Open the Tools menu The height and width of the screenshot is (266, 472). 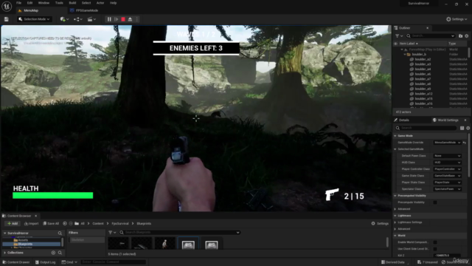click(x=59, y=3)
